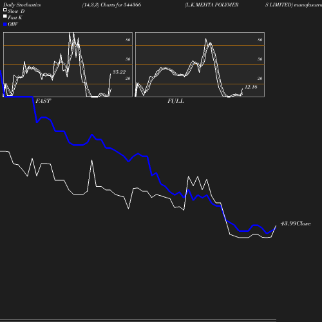This screenshot has height=322, width=322.
Task: Click the 50 axis label in FAST chart
Action: click(128, 59)
